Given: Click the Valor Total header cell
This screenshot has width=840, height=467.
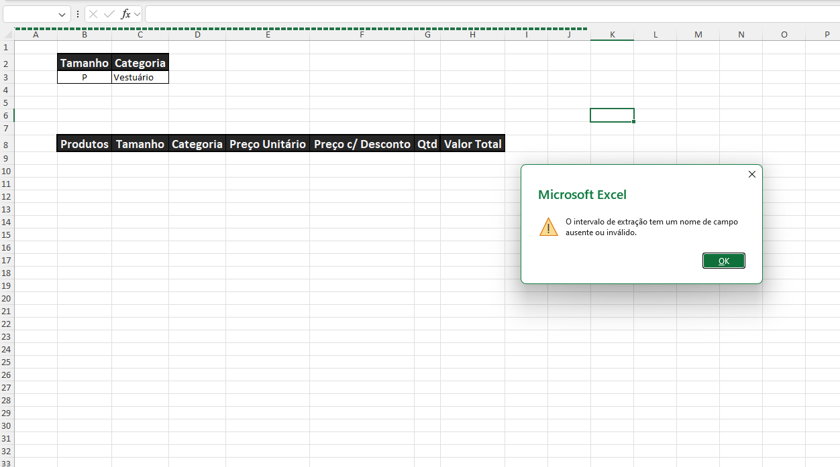Looking at the screenshot, I should pos(472,144).
